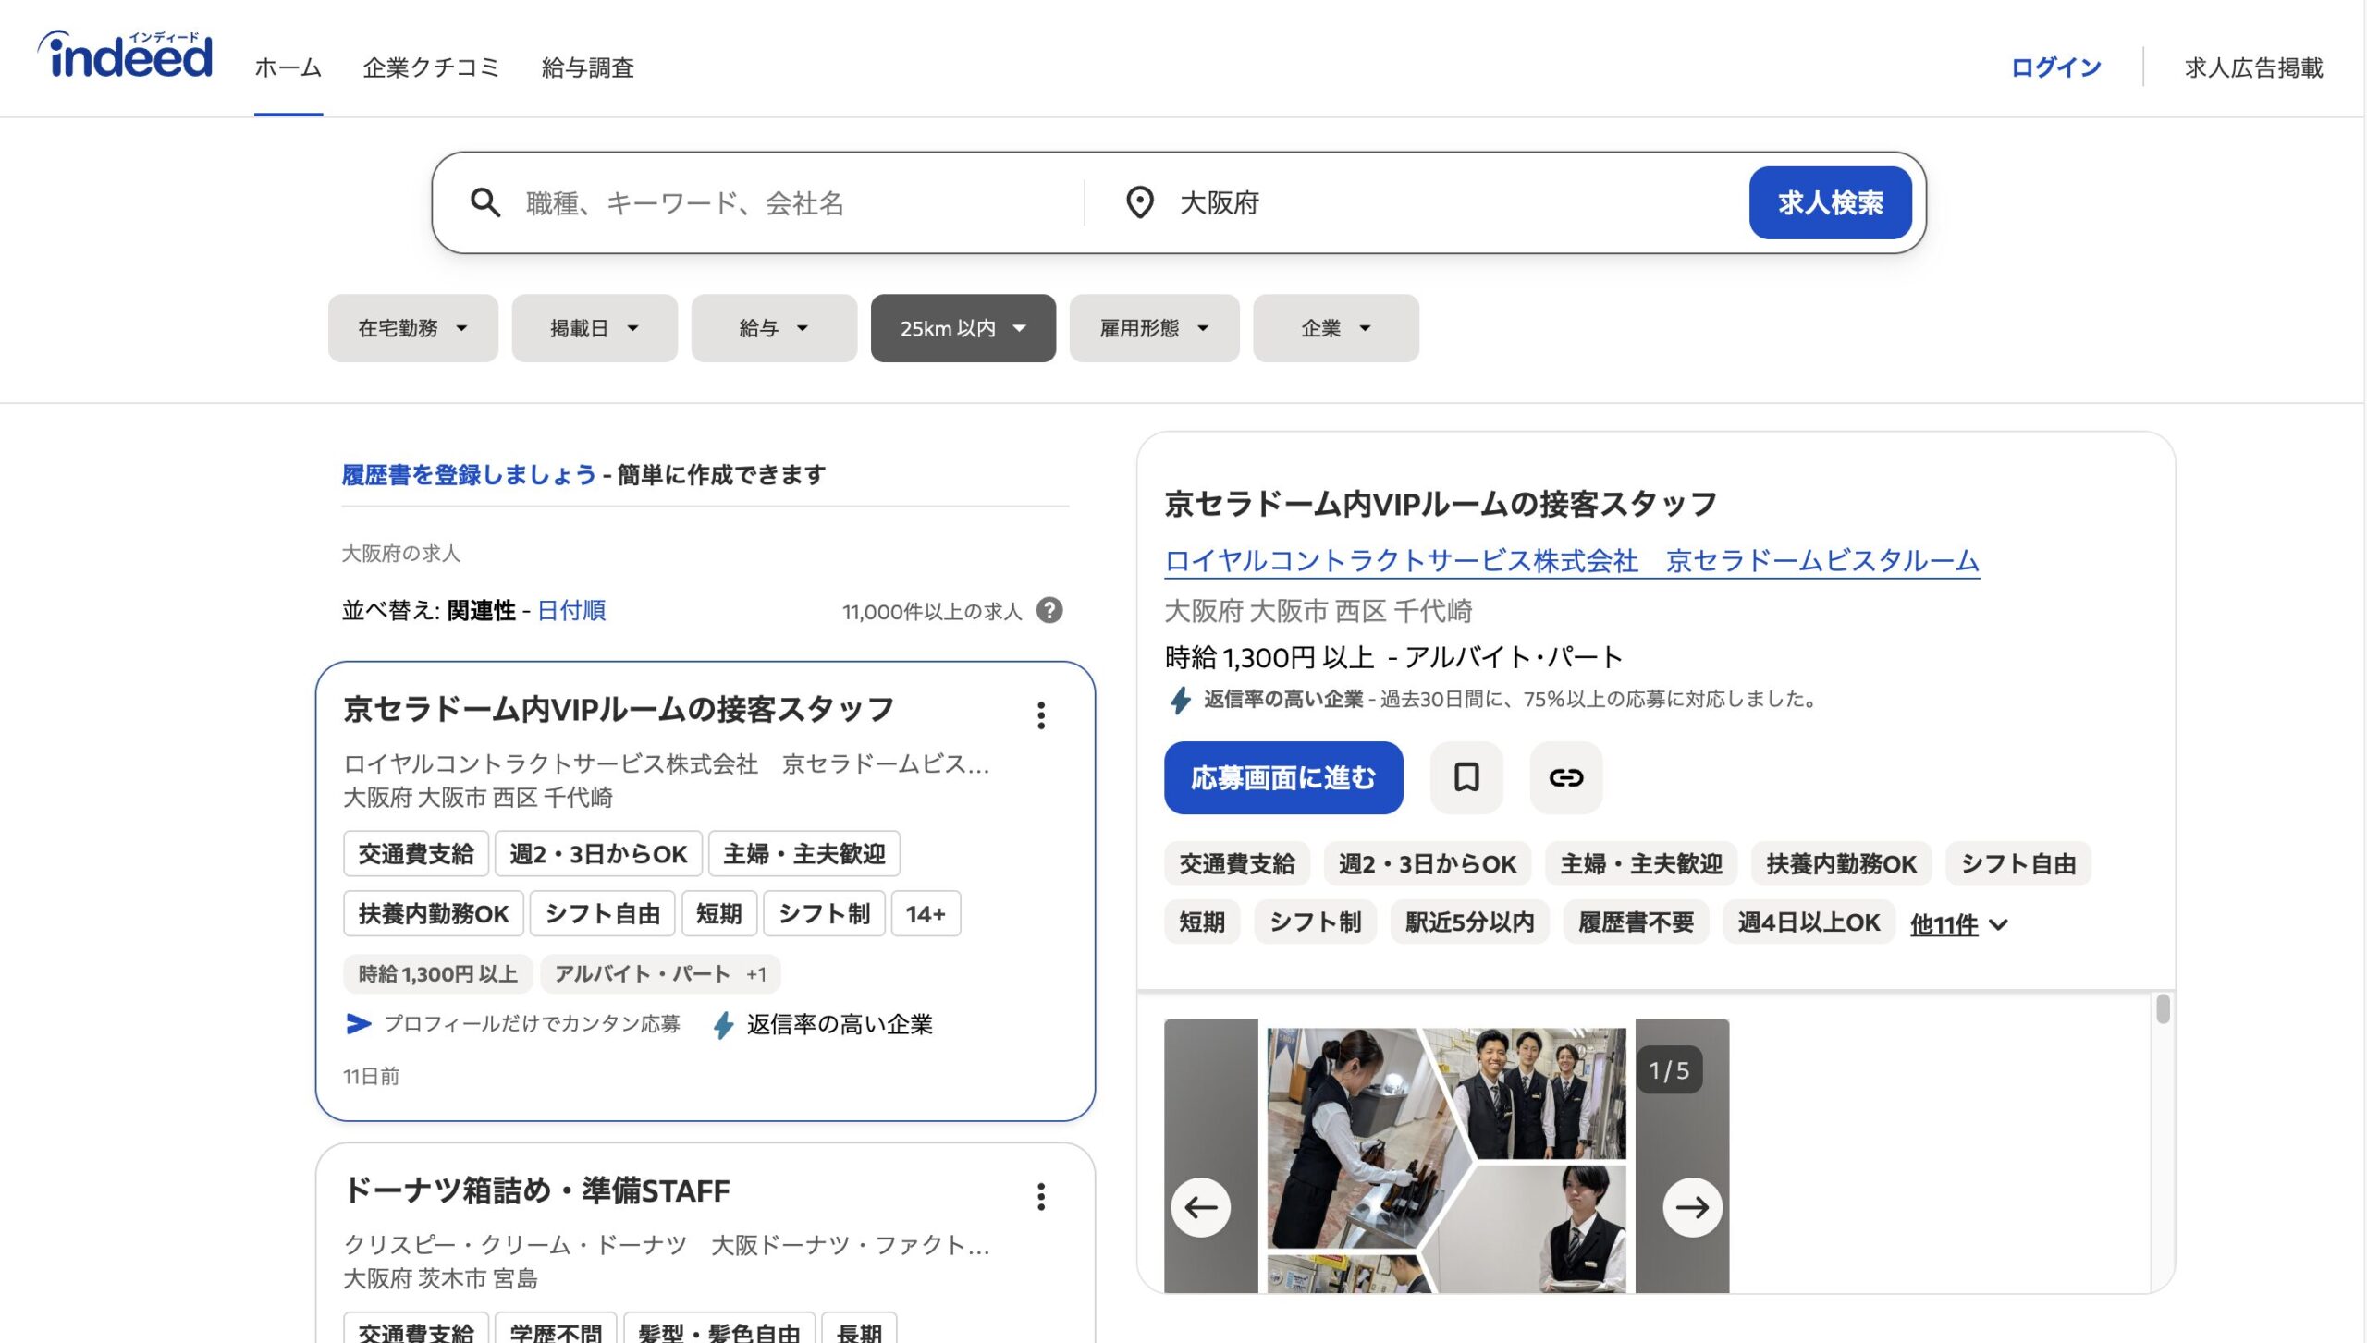Click the Indeed logo

126,55
